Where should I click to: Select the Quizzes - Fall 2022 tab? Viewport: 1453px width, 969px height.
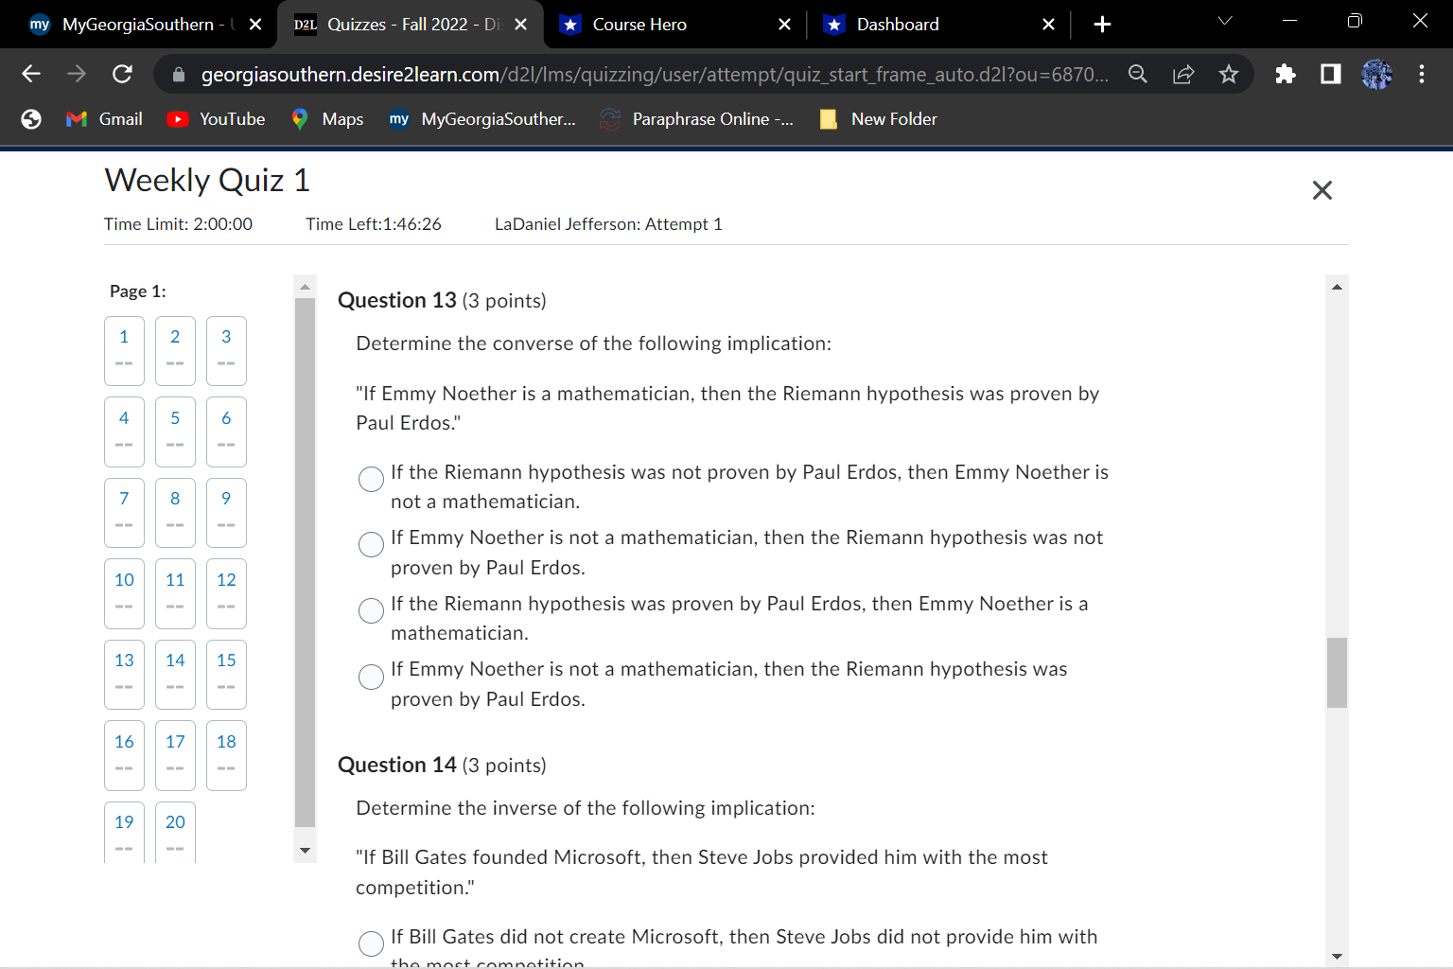(411, 25)
